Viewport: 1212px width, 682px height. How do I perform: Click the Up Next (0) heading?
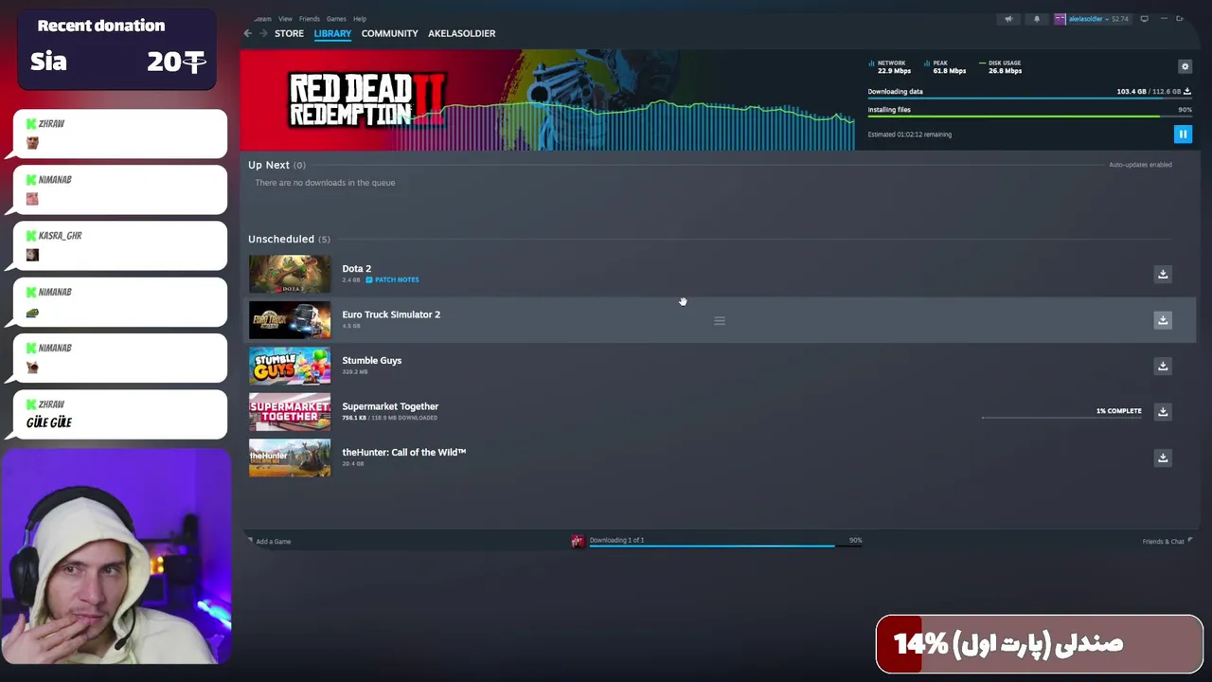pyautogui.click(x=276, y=165)
